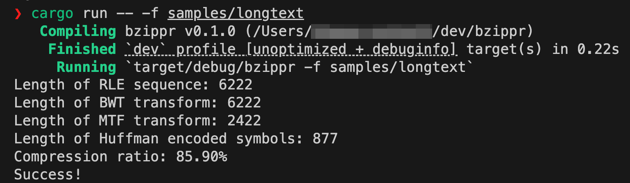Click the 85.90% compression ratio value

(202, 157)
